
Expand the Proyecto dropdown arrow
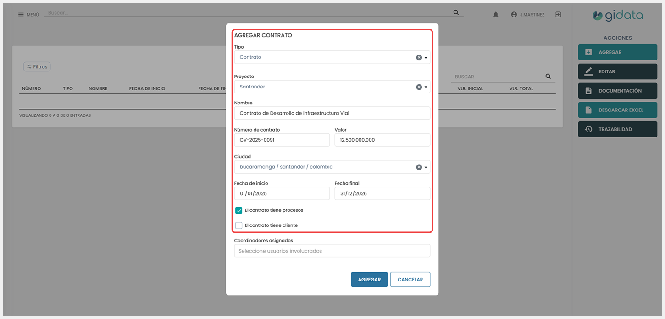coord(426,87)
